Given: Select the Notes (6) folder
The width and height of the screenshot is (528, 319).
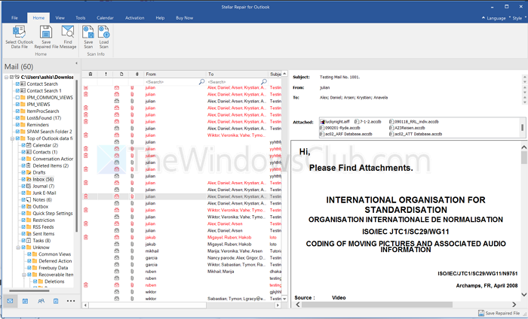Looking at the screenshot, I should click(x=42, y=199).
